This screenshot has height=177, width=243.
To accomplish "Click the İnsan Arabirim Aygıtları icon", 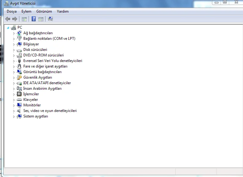I will click(19, 88).
